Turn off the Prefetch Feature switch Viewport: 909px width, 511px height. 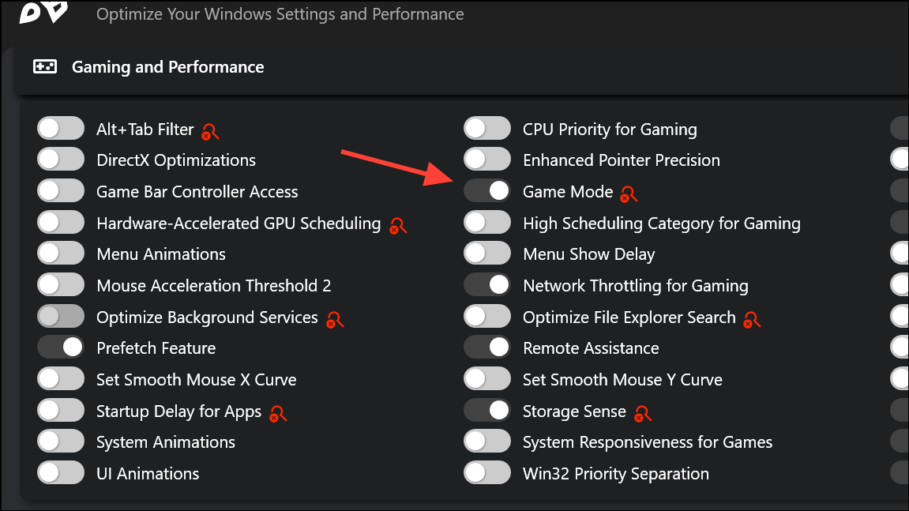(x=61, y=348)
